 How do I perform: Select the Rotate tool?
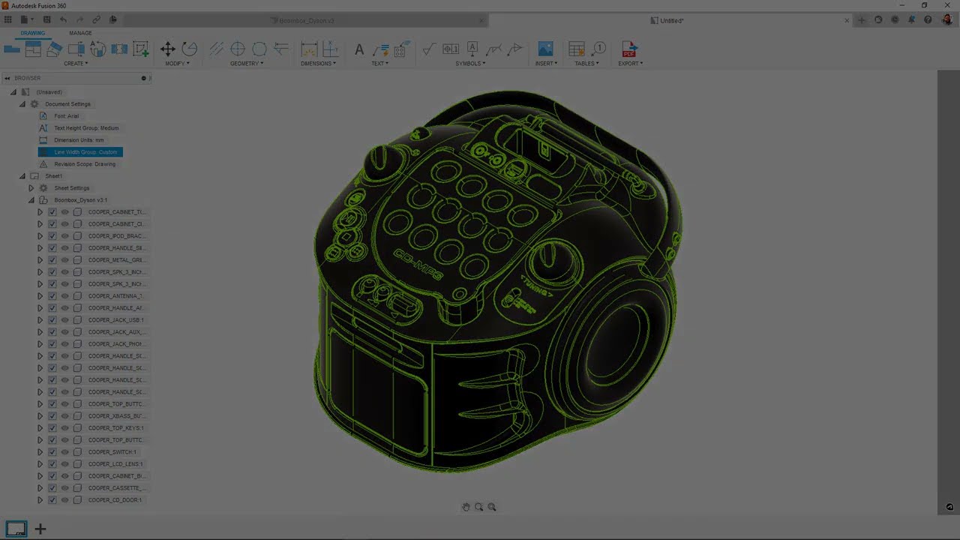190,49
